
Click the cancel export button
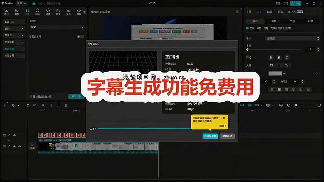coord(227,136)
